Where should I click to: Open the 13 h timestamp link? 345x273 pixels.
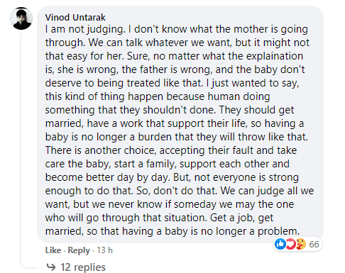pos(104,250)
